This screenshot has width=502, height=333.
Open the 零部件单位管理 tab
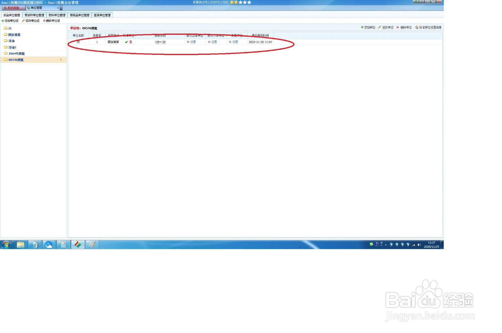[34, 15]
